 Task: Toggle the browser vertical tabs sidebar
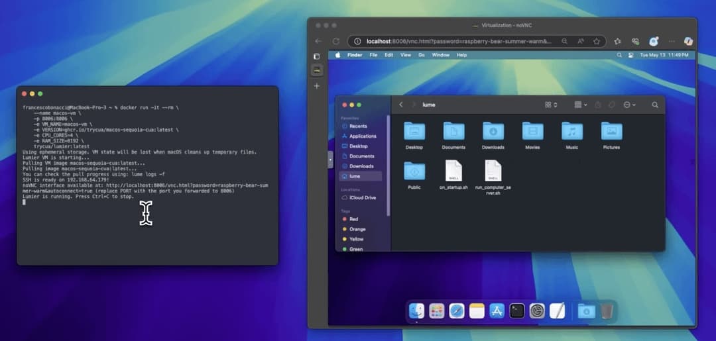click(317, 56)
